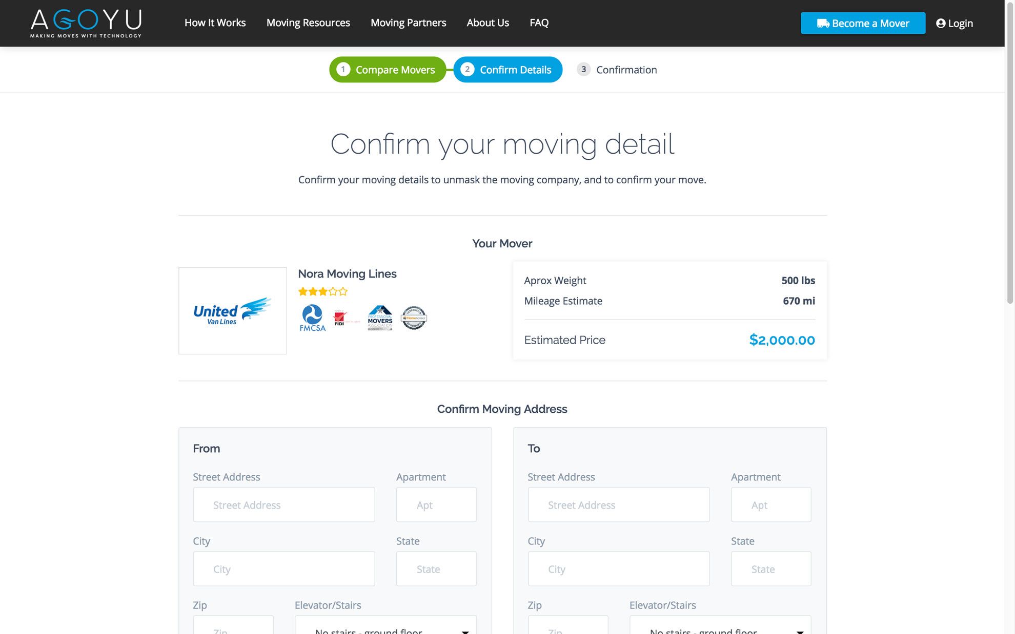Focus the From Street Address field
The width and height of the screenshot is (1015, 634).
tap(283, 505)
